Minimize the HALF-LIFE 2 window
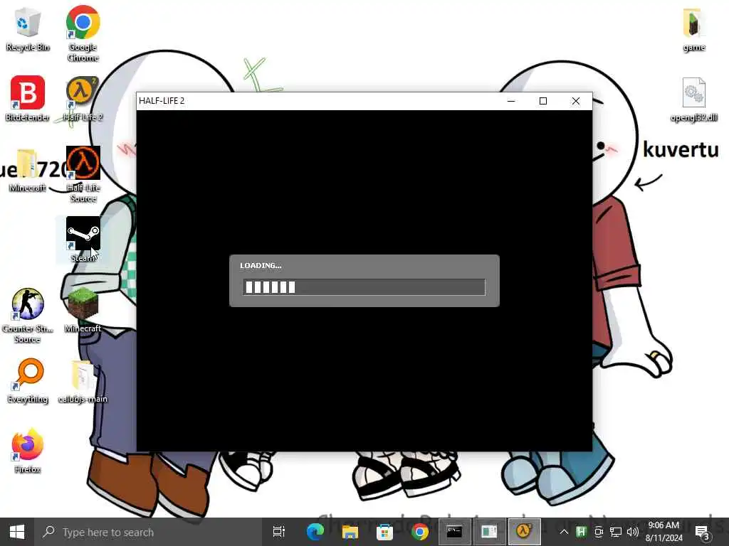 [511, 101]
